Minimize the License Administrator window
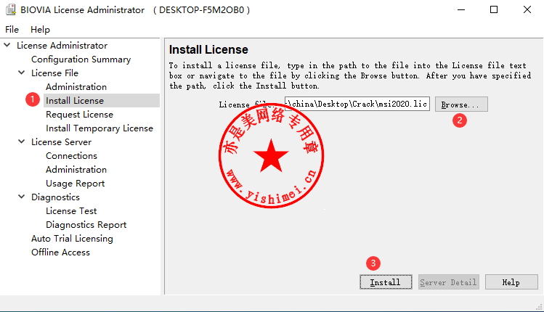 click(461, 9)
